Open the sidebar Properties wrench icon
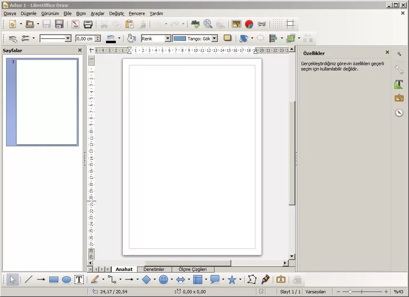 click(x=399, y=70)
